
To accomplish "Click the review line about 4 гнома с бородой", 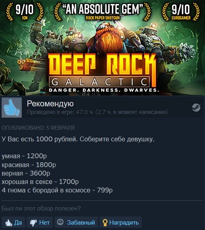I will (x=57, y=190).
